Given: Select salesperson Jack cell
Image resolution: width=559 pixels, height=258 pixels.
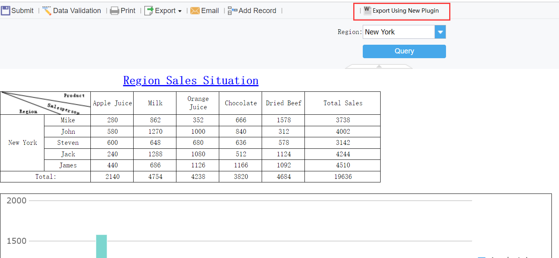Looking at the screenshot, I should 67,154.
